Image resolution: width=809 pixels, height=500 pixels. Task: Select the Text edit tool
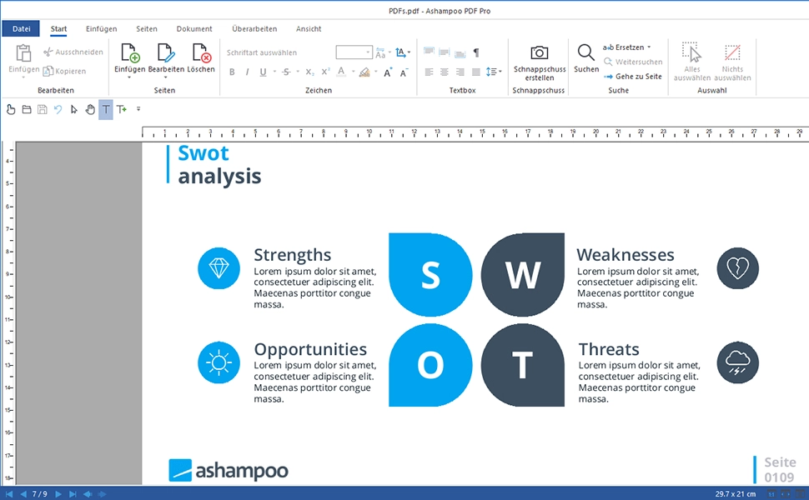coord(105,109)
